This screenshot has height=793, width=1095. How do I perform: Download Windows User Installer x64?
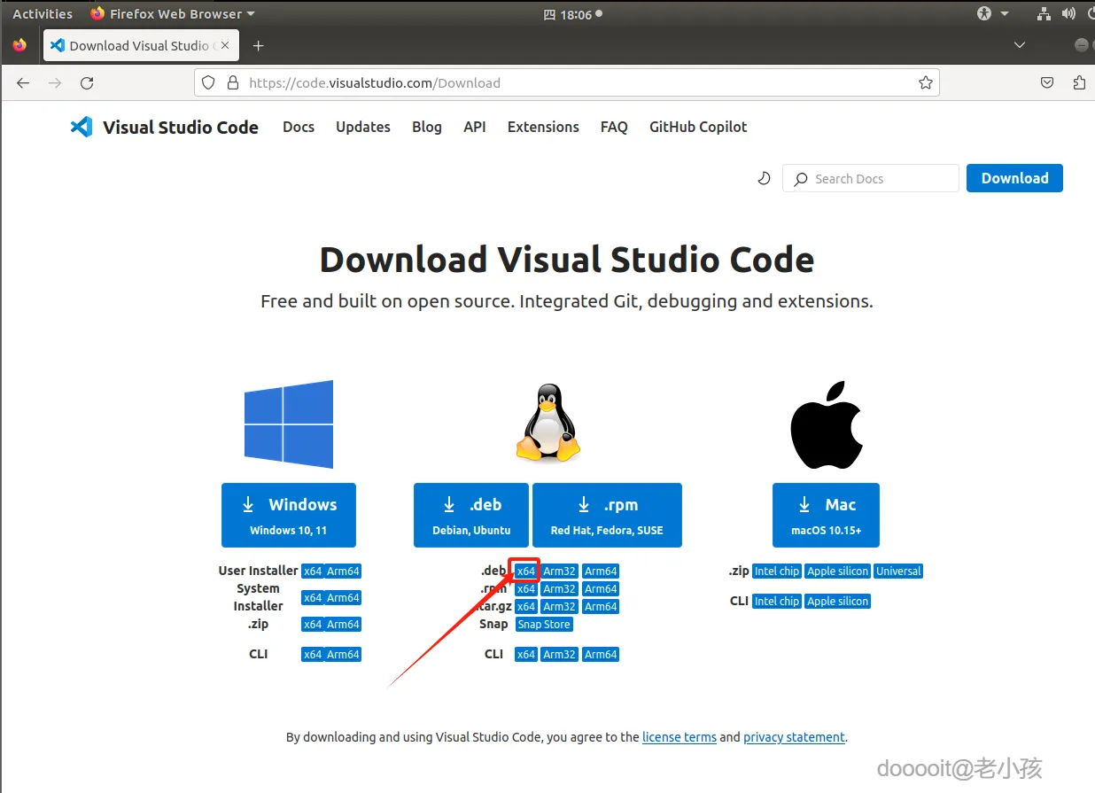point(313,571)
